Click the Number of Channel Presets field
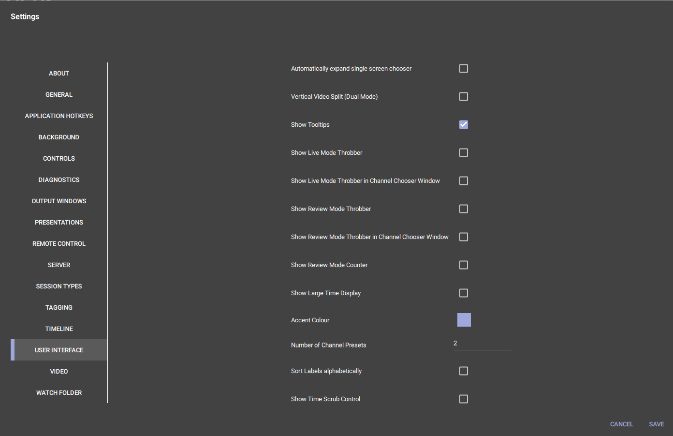Viewport: 673px width, 436px height. point(483,344)
